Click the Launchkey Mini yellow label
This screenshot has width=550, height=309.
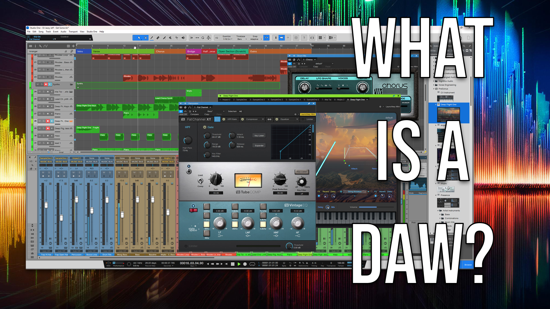coord(308,114)
